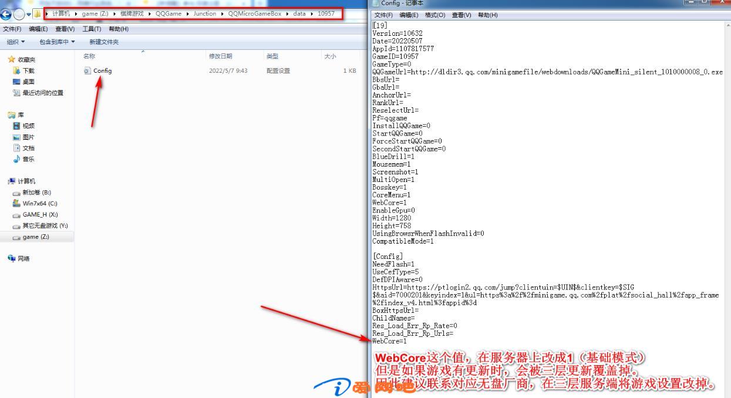
Task: Open 网络 network in the navigation pane
Action: tap(18, 258)
